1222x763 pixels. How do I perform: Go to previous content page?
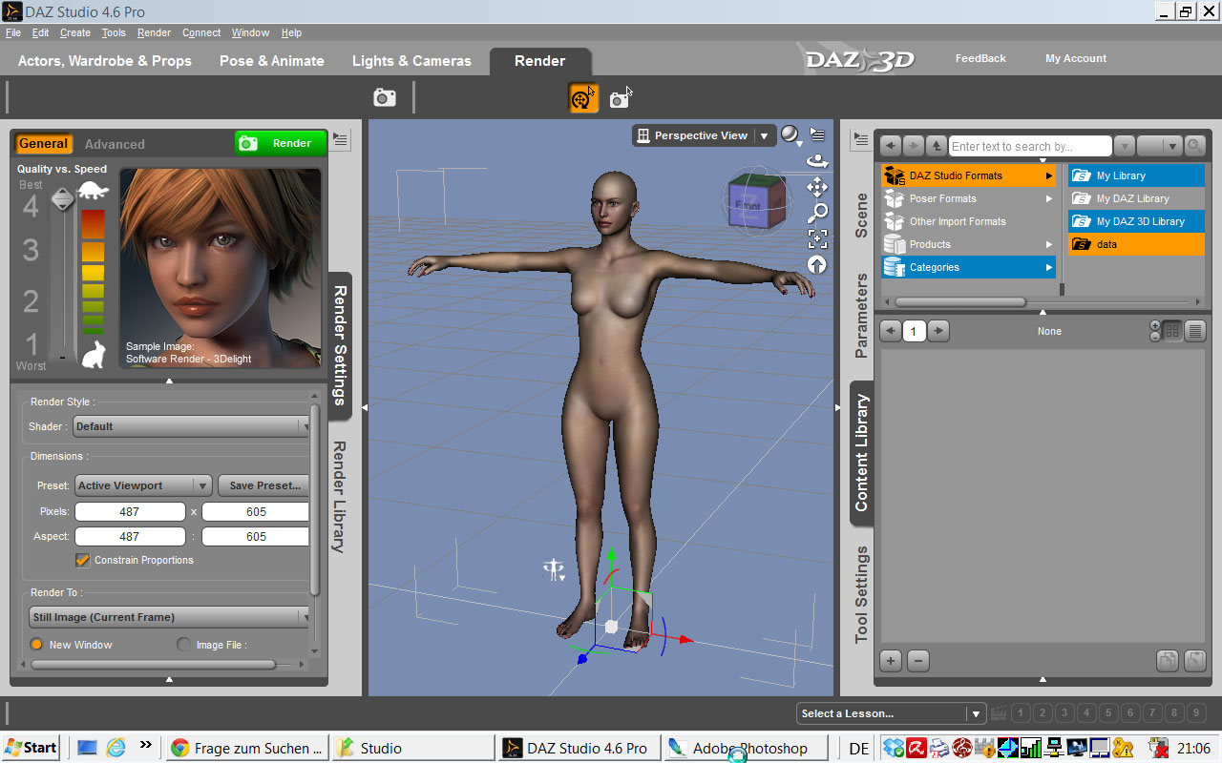(891, 331)
